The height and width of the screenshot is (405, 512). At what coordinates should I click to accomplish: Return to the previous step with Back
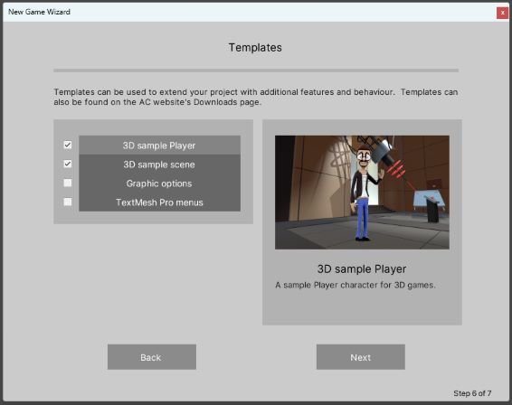point(152,357)
